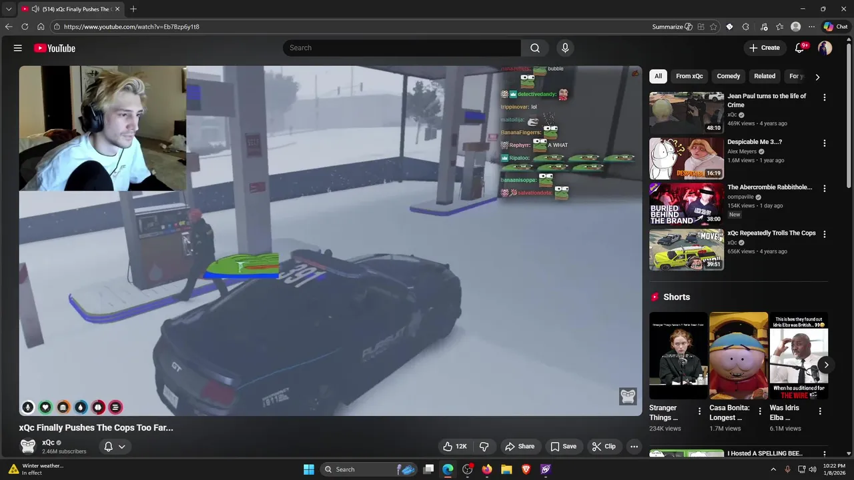Image resolution: width=854 pixels, height=480 pixels.
Task: Launch Brave browser from the taskbar
Action: [x=526, y=469]
